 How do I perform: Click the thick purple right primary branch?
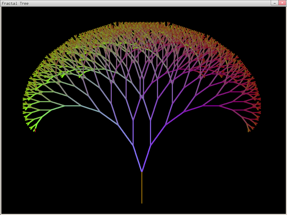(x=146, y=158)
